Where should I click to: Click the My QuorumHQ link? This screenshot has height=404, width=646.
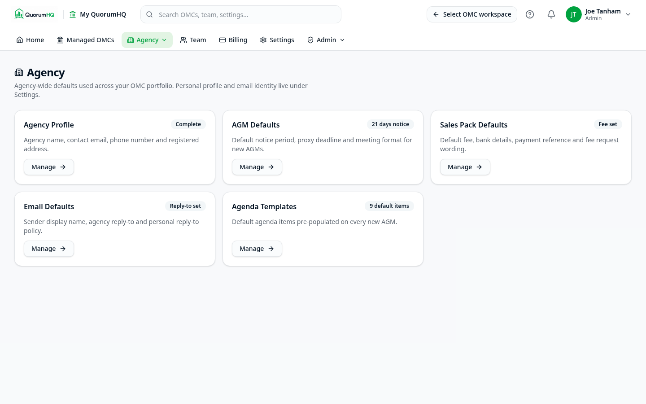click(x=98, y=14)
